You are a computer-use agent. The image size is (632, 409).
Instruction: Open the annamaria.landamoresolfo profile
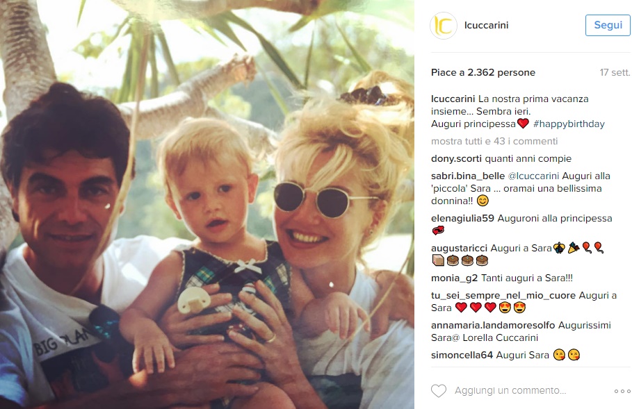493,325
